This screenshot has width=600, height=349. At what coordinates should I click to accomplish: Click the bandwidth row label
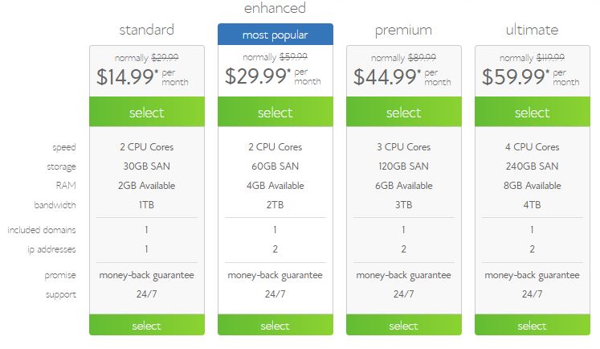pyautogui.click(x=55, y=205)
